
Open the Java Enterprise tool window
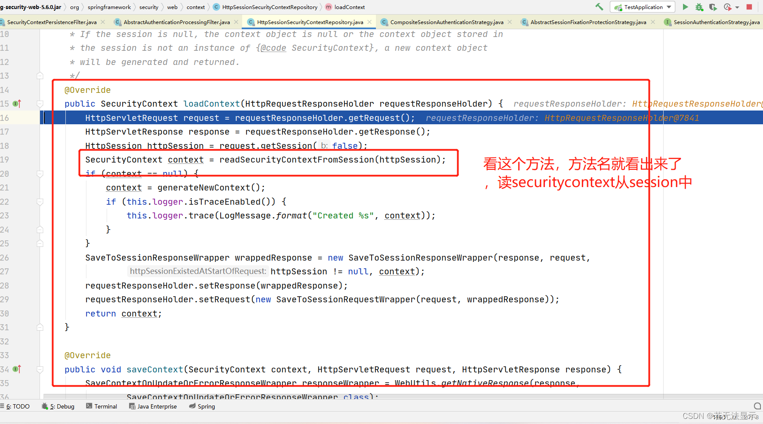tap(153, 406)
